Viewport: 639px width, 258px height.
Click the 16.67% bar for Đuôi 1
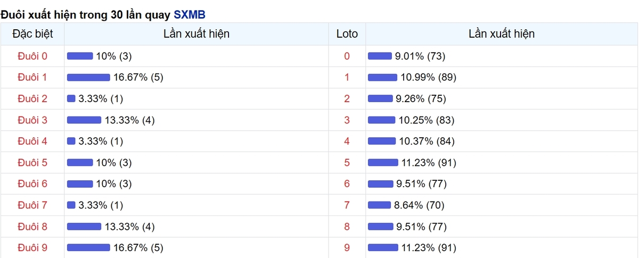[88, 78]
